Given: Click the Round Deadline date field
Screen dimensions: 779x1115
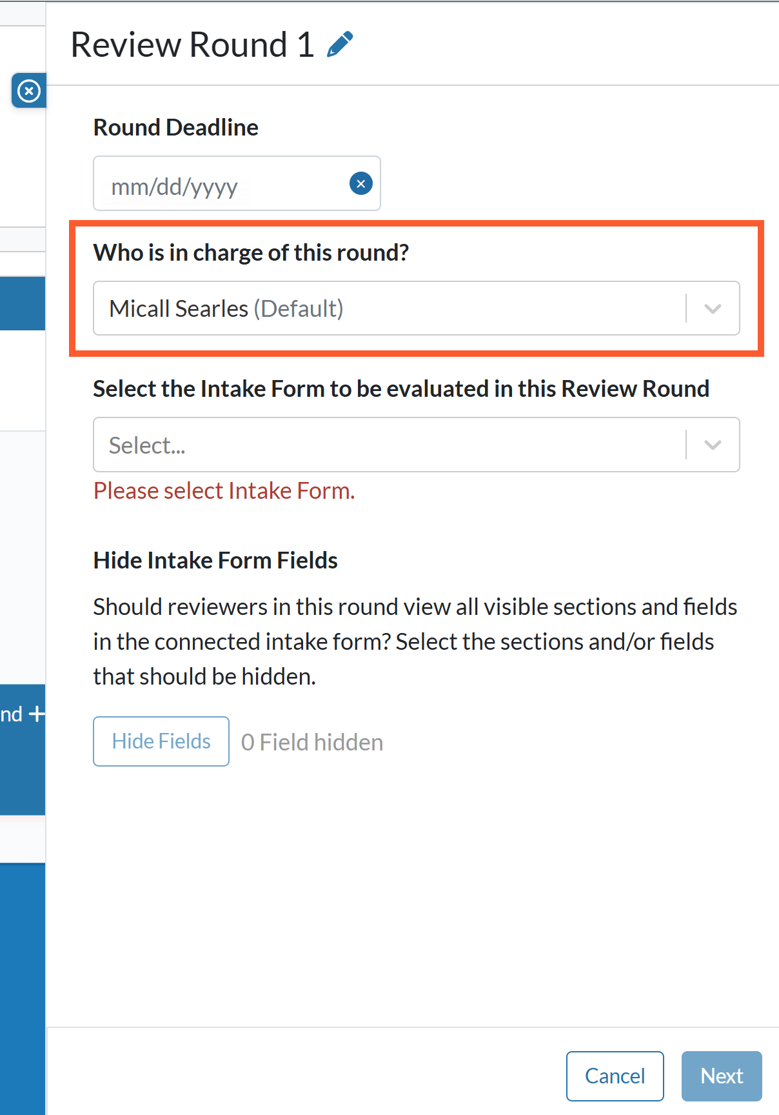Looking at the screenshot, I should click(x=237, y=183).
